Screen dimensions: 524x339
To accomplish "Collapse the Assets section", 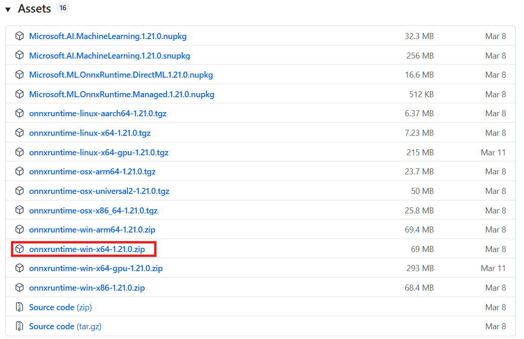I will click(x=7, y=8).
